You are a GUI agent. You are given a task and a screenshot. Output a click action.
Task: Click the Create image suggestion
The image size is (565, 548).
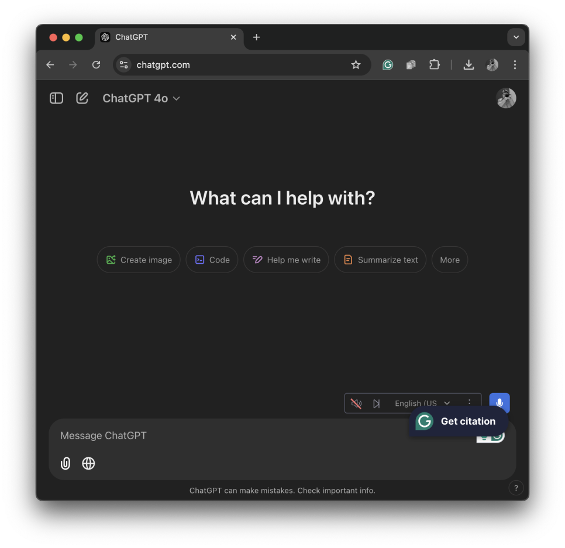click(x=139, y=260)
